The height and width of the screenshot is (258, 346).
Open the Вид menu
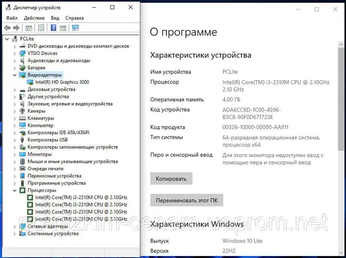(55, 18)
